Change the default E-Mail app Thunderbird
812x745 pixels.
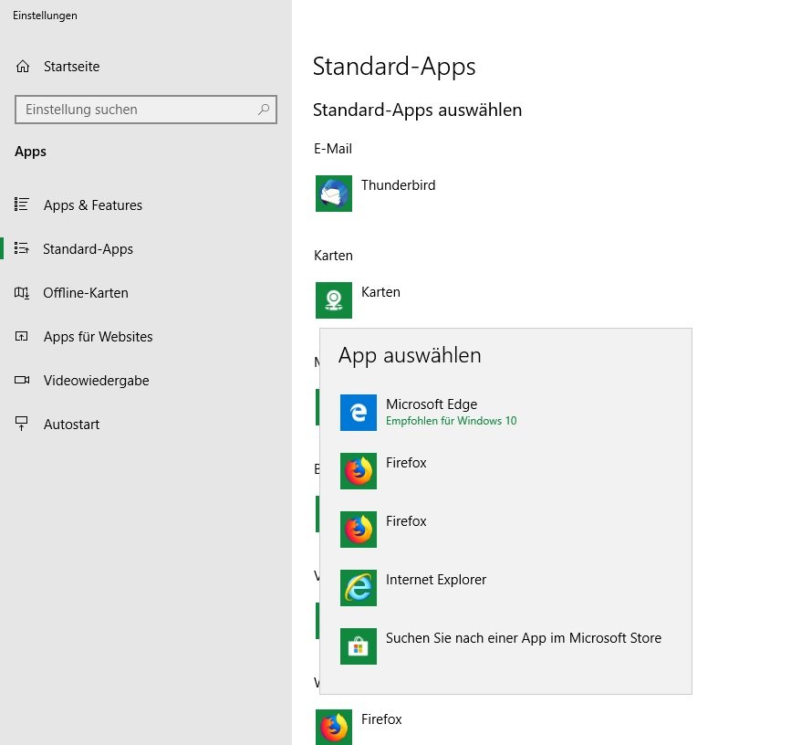[376, 194]
